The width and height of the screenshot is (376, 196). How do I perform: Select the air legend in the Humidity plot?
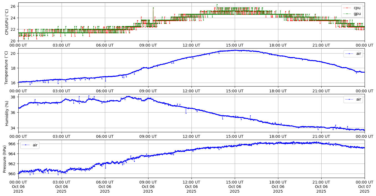point(353,100)
